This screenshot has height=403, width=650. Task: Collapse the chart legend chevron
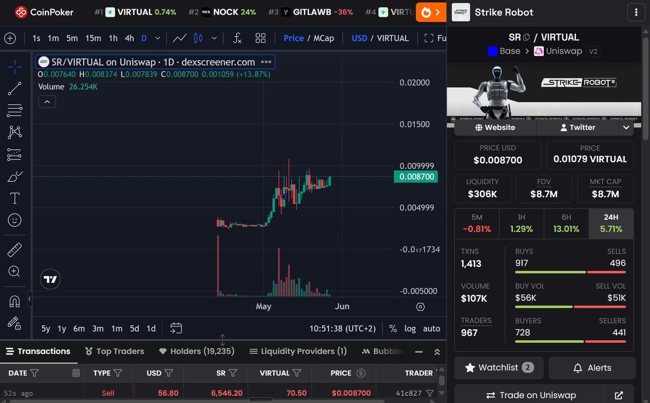(x=47, y=101)
